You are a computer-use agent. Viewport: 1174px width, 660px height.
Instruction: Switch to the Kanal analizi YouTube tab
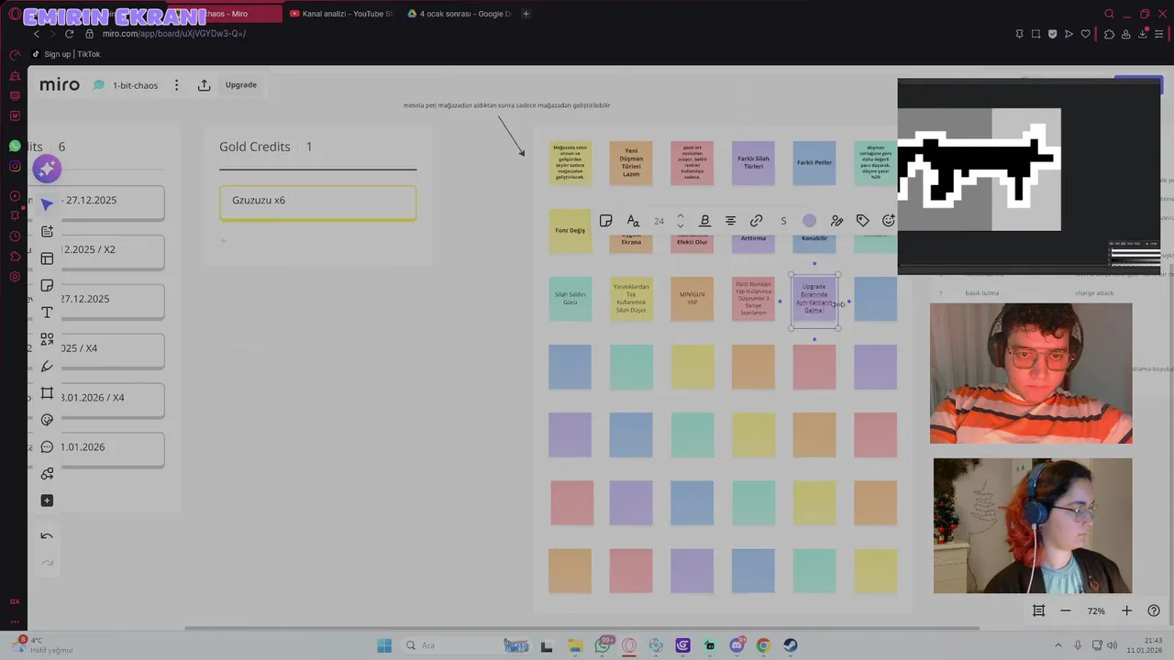(x=340, y=14)
